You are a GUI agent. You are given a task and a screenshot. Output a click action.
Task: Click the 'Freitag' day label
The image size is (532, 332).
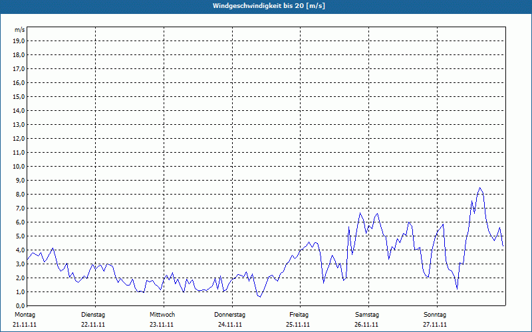[299, 315]
